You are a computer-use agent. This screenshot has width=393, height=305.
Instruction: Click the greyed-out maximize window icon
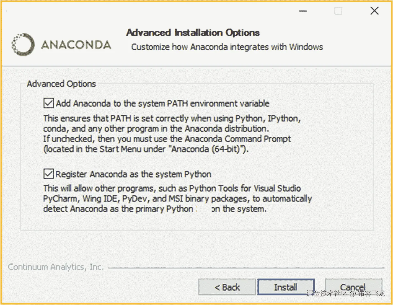tap(338, 11)
